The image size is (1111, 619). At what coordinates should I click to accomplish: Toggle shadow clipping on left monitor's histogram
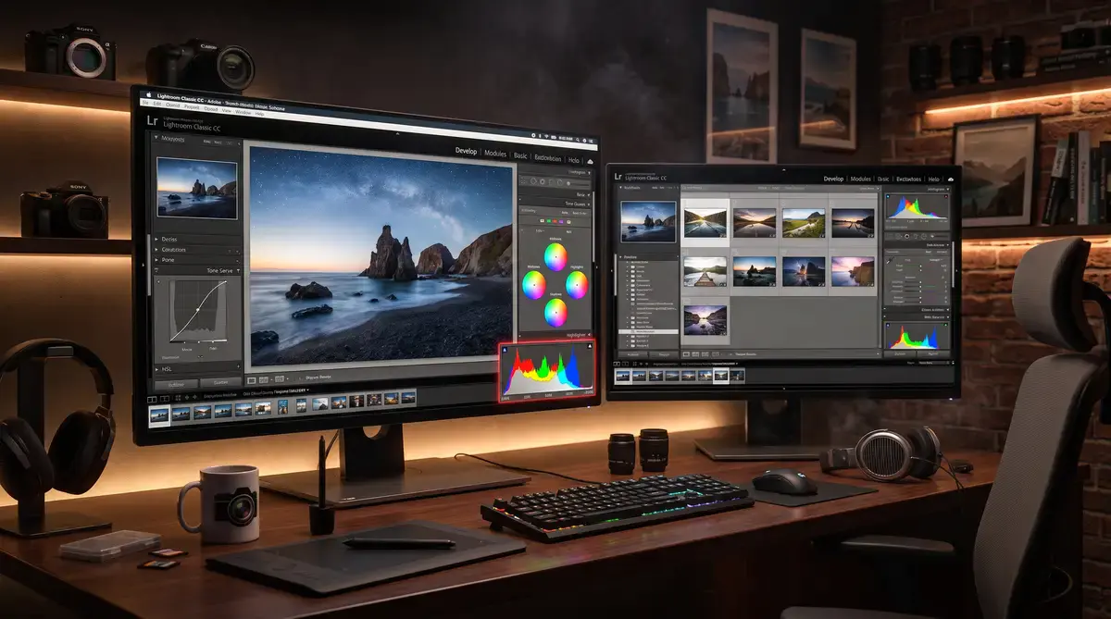[506, 348]
